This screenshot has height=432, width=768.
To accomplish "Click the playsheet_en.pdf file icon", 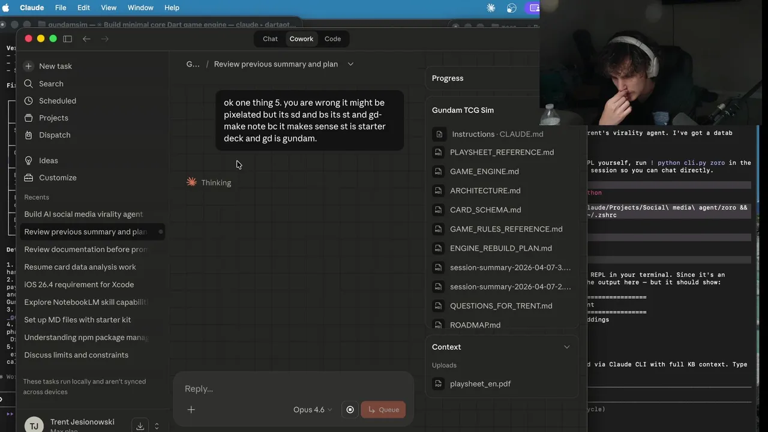I will click(437, 384).
